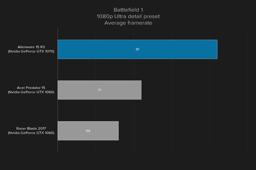This screenshot has height=170, width=256.
Task: Click the 68 value label
Action: coord(88,131)
